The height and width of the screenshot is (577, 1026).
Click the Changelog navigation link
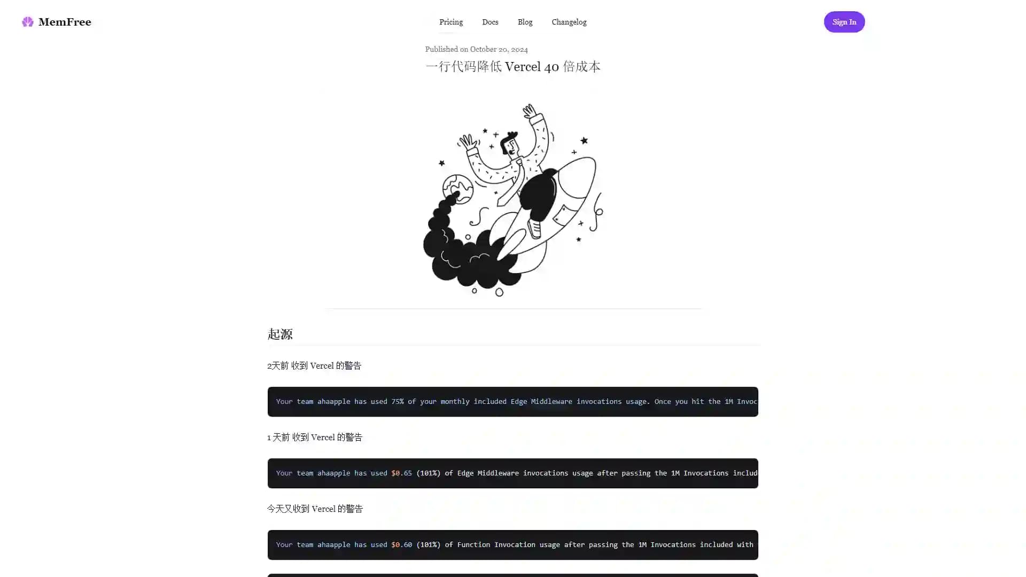[569, 21]
